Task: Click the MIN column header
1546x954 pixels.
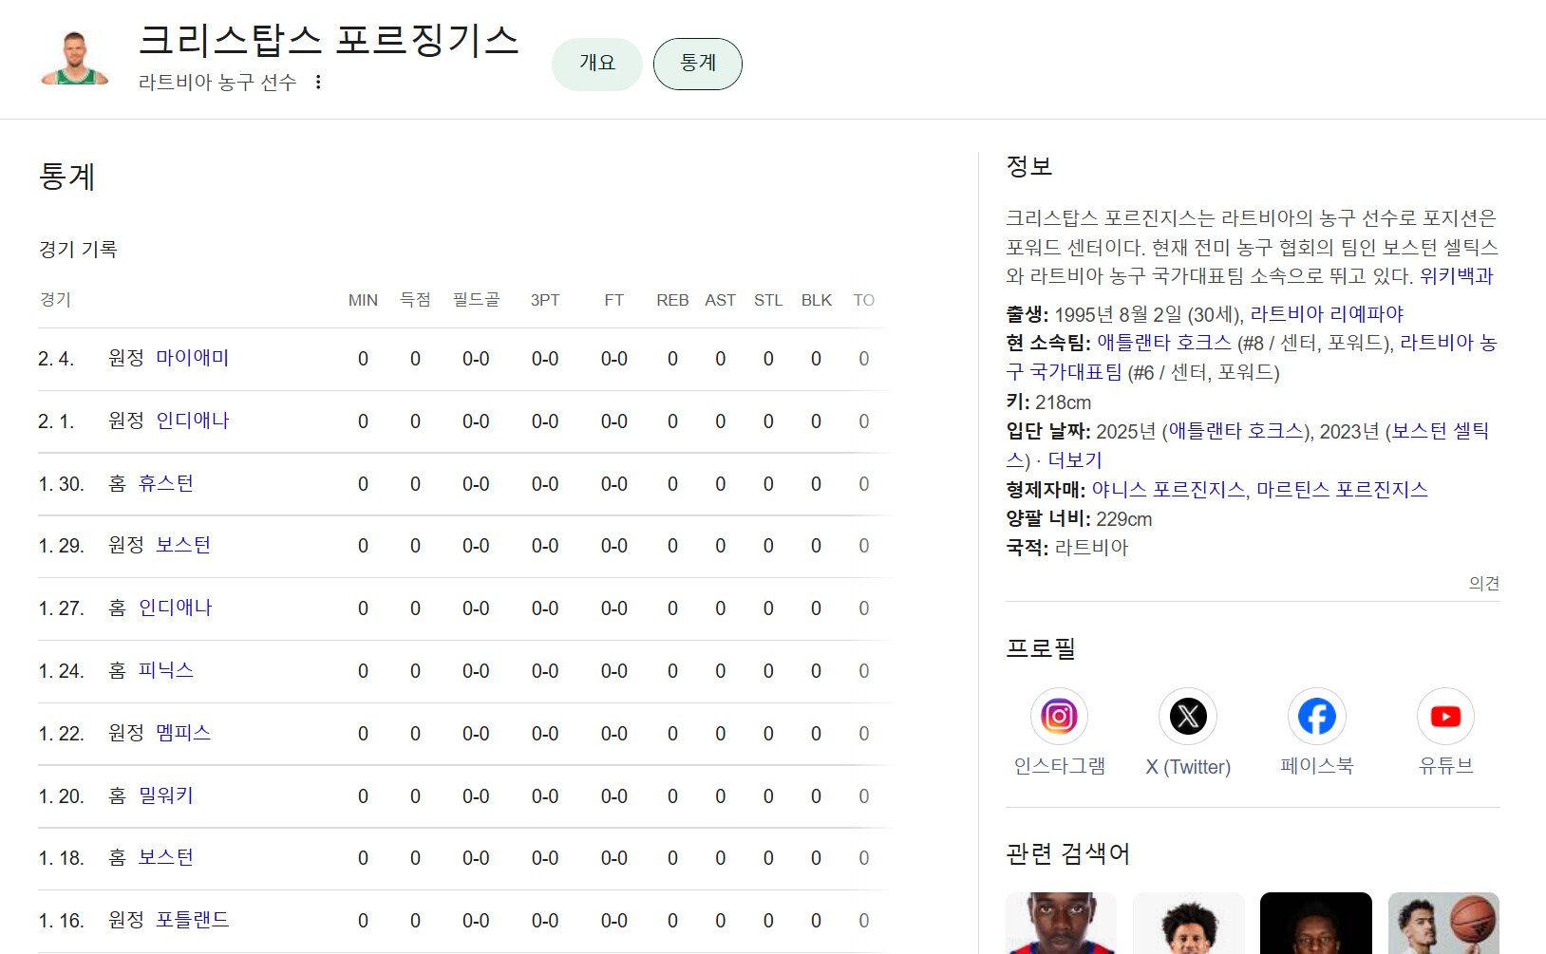Action: click(363, 300)
